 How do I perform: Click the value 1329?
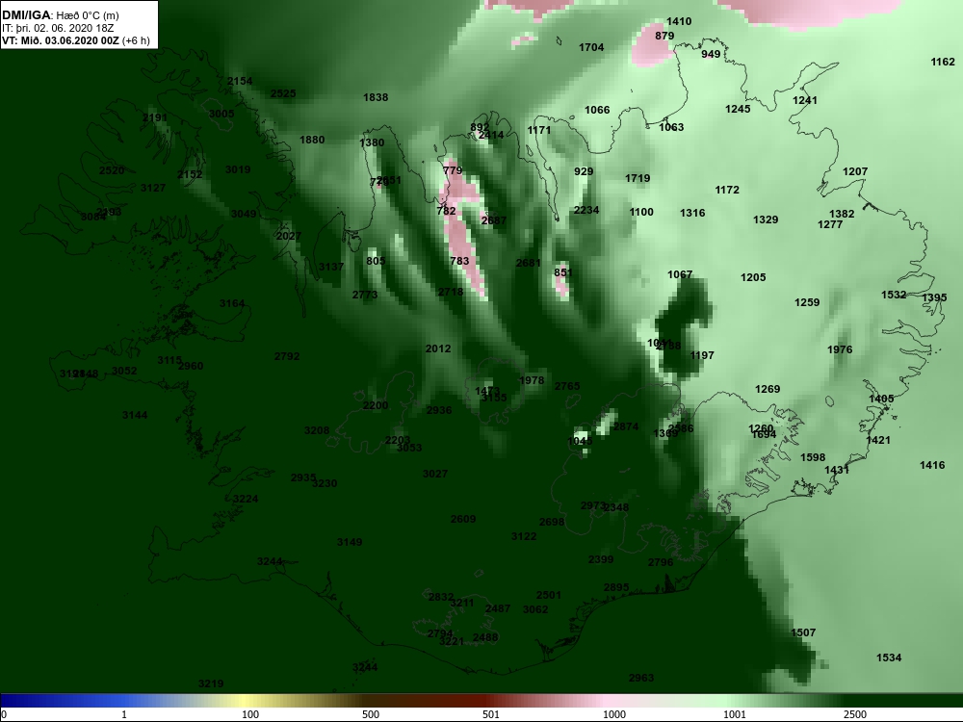pyautogui.click(x=766, y=219)
